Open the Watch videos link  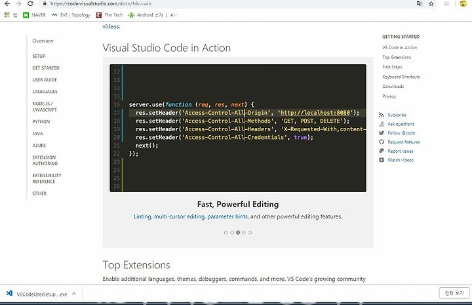(401, 160)
